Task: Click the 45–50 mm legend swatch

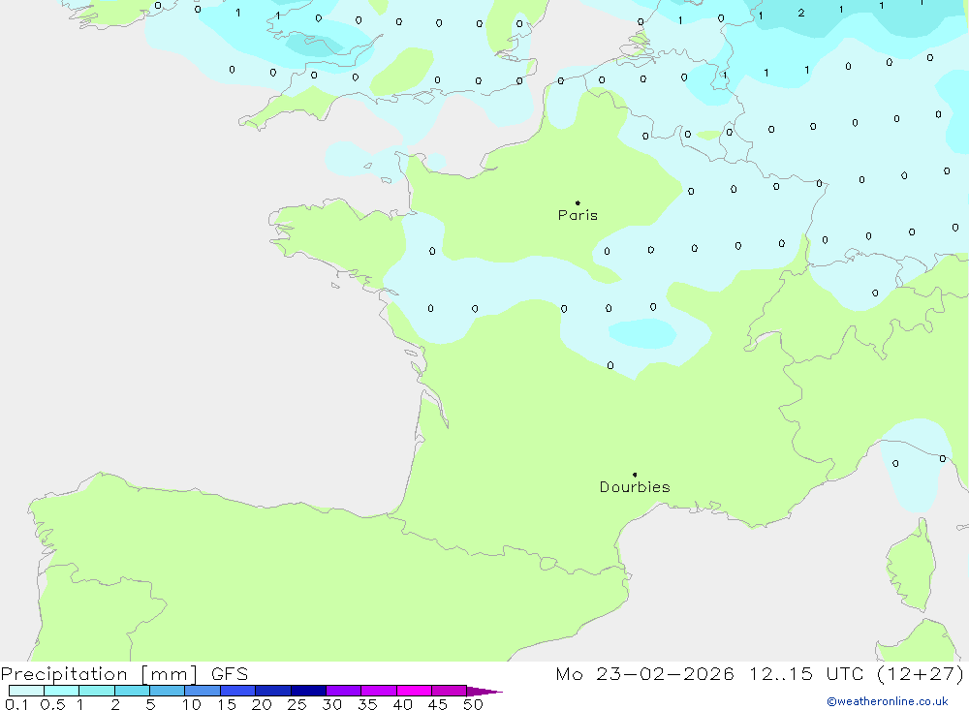Action: (x=450, y=691)
